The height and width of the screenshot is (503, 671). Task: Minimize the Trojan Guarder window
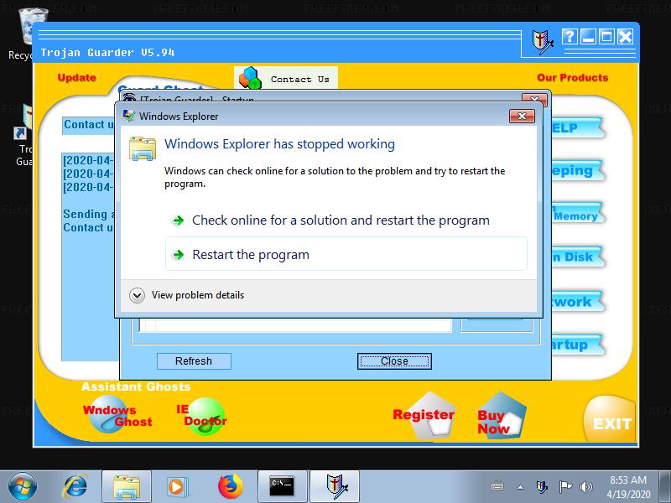[588, 37]
